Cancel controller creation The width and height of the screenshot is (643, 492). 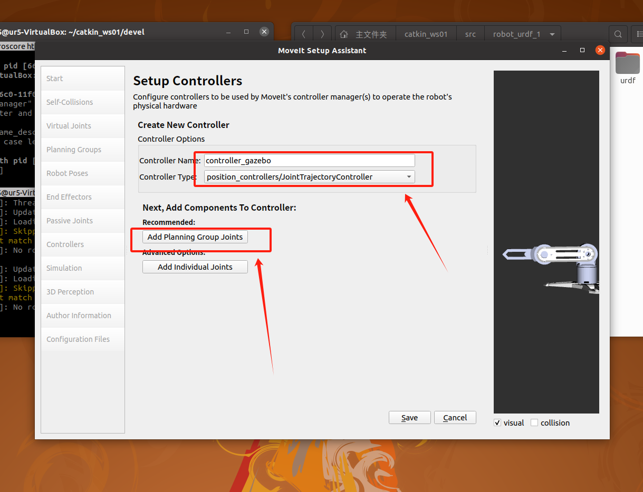coord(455,418)
